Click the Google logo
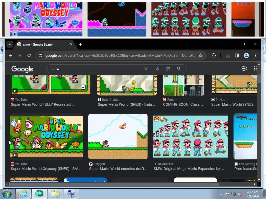 (22, 69)
